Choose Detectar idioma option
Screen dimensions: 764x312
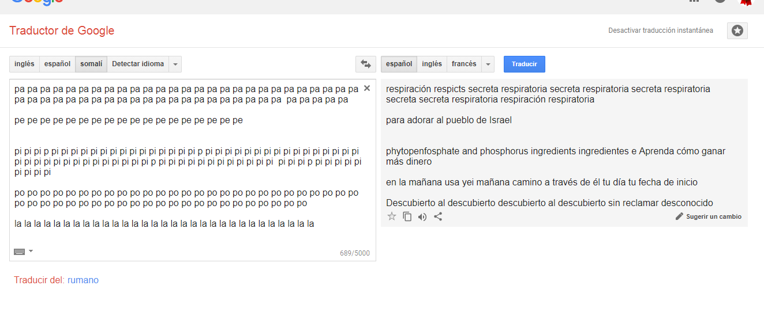(x=138, y=64)
